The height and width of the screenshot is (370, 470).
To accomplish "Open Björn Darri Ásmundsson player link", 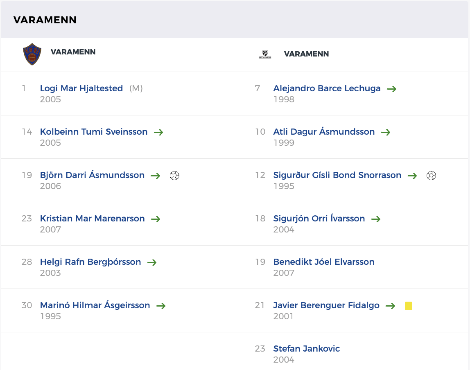I will click(x=92, y=175).
